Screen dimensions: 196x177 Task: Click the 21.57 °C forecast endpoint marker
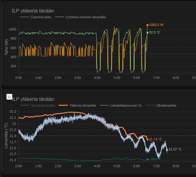click(167, 150)
